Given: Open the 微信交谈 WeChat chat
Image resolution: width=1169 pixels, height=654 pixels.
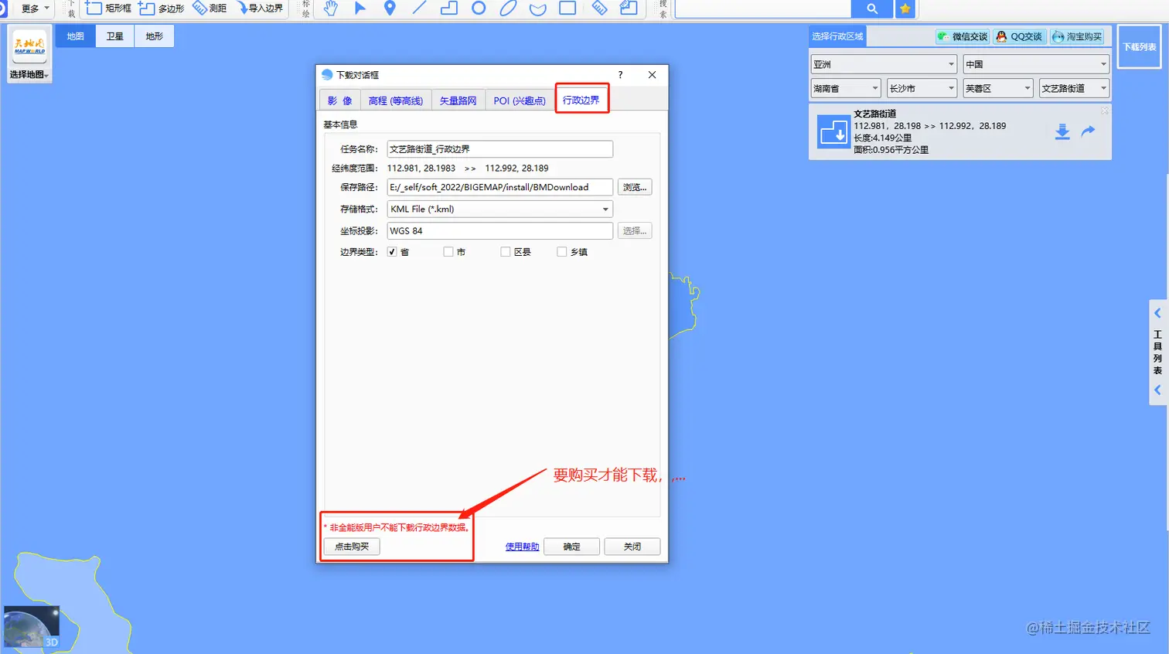Looking at the screenshot, I should (963, 36).
